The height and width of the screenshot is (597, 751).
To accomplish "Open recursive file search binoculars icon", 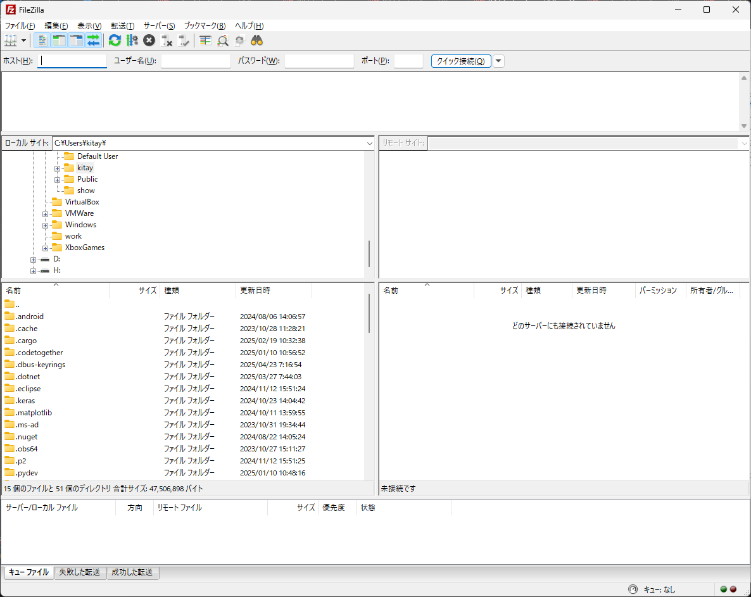I will click(x=256, y=41).
